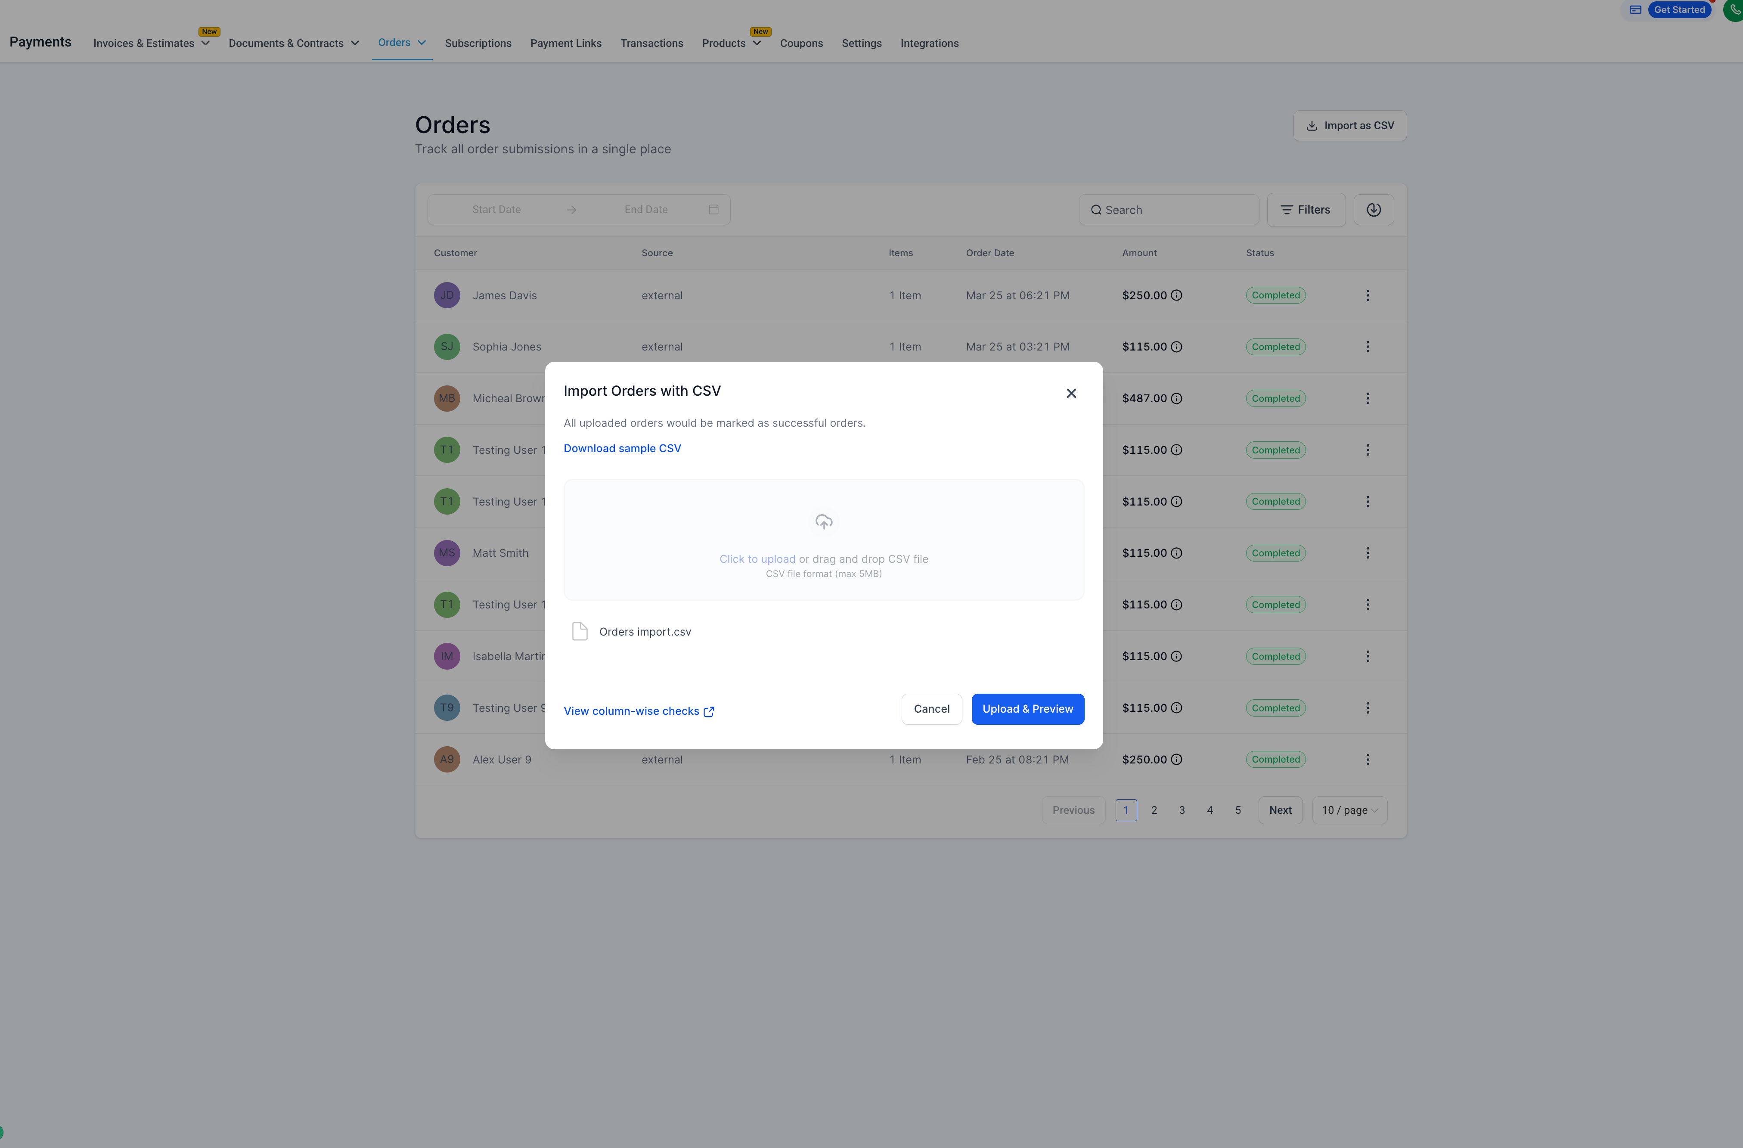1743x1148 pixels.
Task: Expand the Invoices & Estimates dropdown
Action: [152, 43]
